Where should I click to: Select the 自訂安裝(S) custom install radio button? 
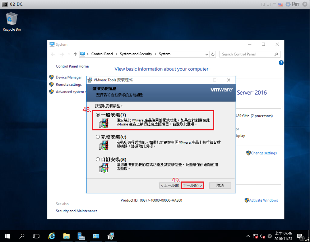point(98,159)
